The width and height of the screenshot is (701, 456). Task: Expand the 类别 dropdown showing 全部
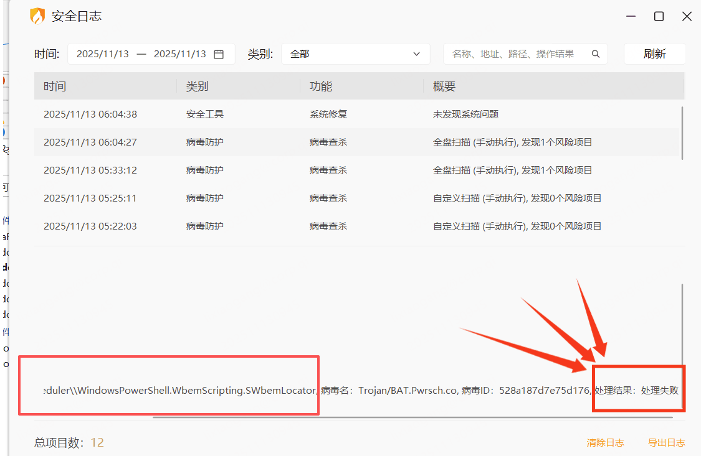pyautogui.click(x=355, y=54)
